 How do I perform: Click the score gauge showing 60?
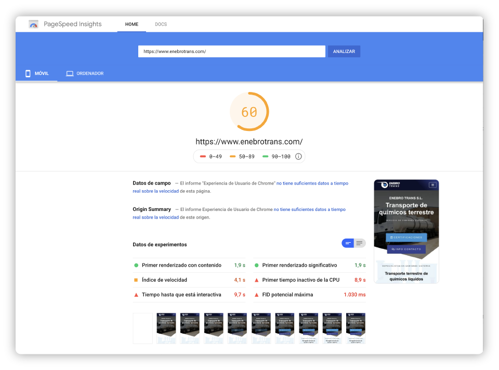(x=249, y=112)
